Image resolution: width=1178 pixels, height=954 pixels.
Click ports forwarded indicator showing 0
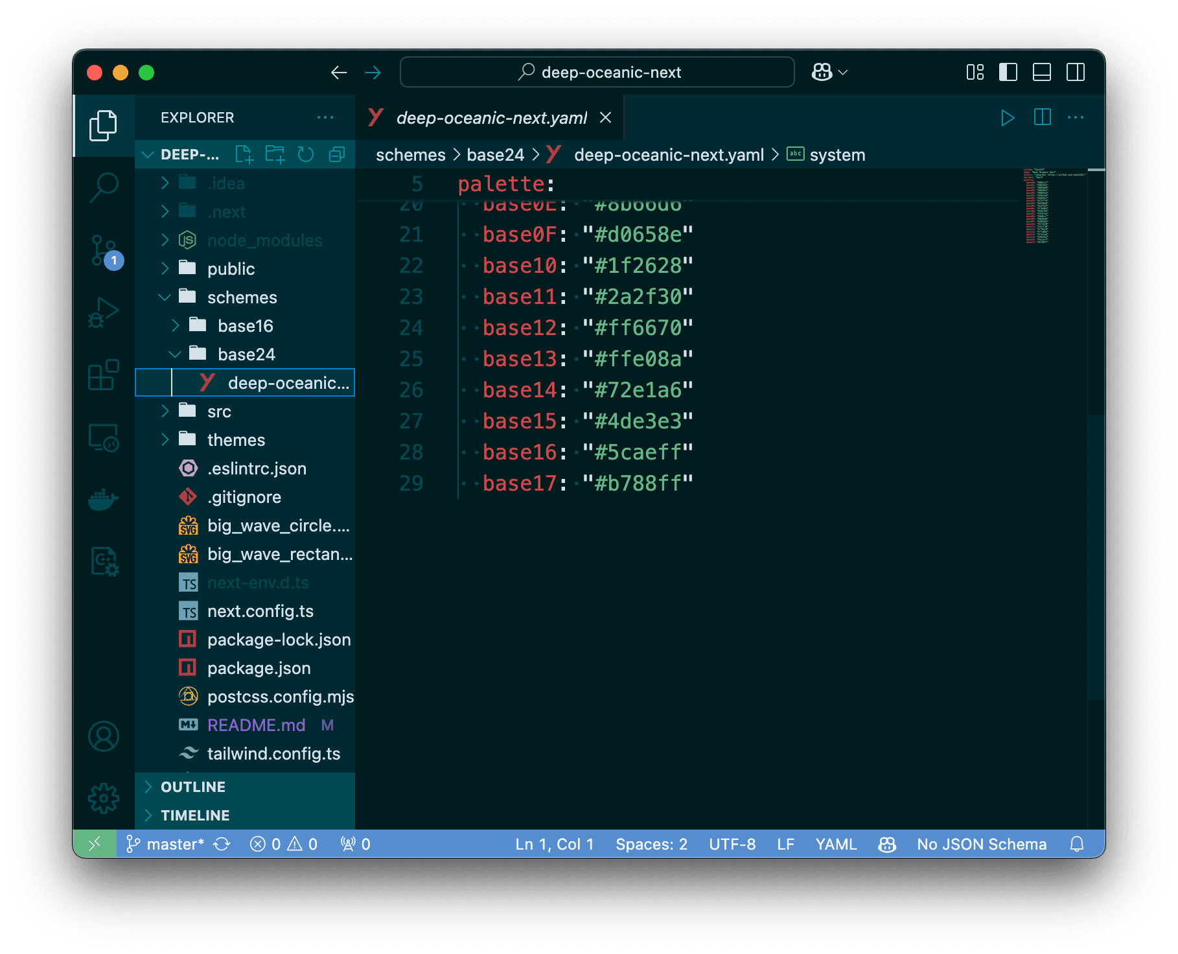tap(355, 844)
